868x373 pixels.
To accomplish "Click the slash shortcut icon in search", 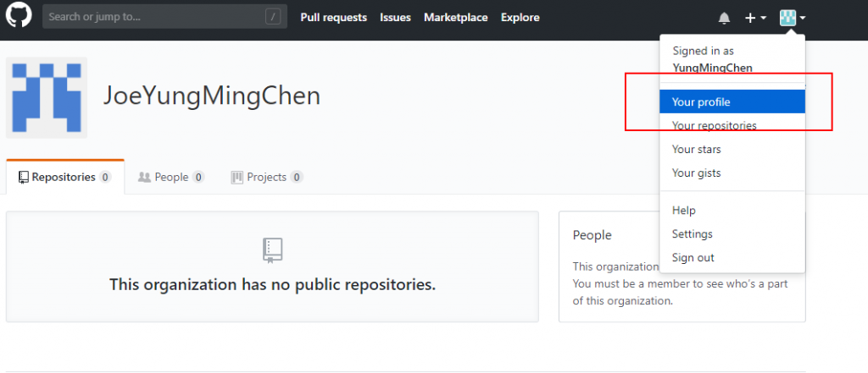I will click(273, 17).
